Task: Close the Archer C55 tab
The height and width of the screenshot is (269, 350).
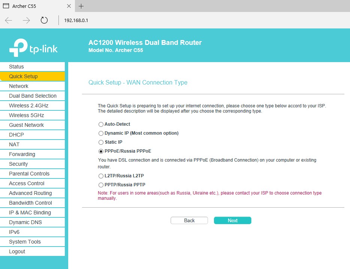Action: (69, 6)
